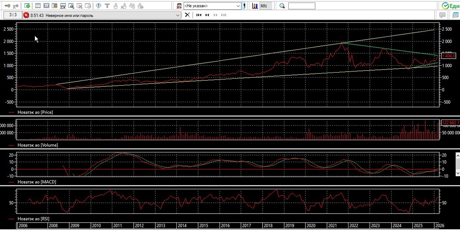Click the green Еди logo

tap(450, 6)
